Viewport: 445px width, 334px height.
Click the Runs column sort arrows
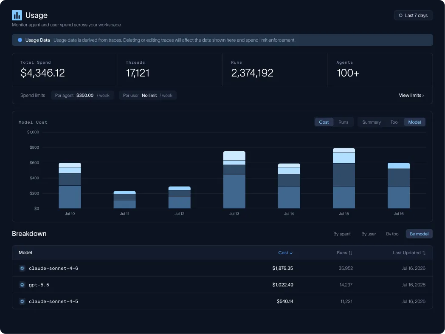pyautogui.click(x=350, y=253)
